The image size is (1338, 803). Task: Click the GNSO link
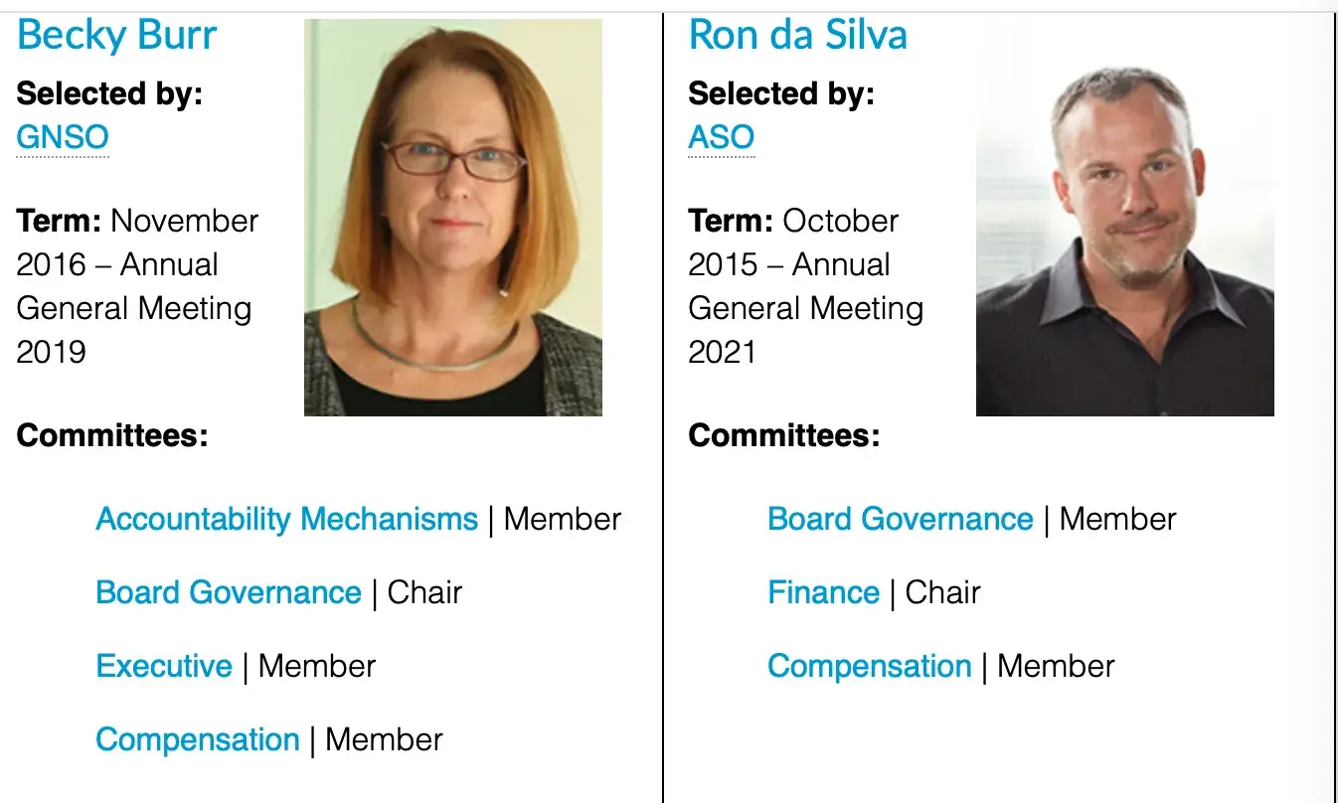pyautogui.click(x=63, y=137)
